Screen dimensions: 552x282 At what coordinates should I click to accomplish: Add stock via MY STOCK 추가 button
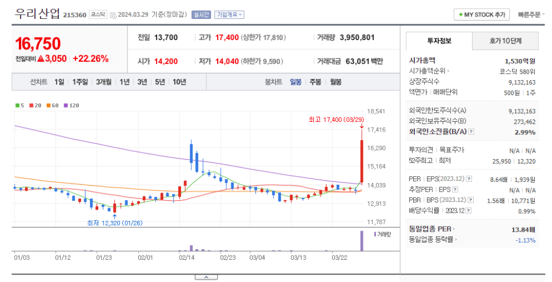pos(482,15)
